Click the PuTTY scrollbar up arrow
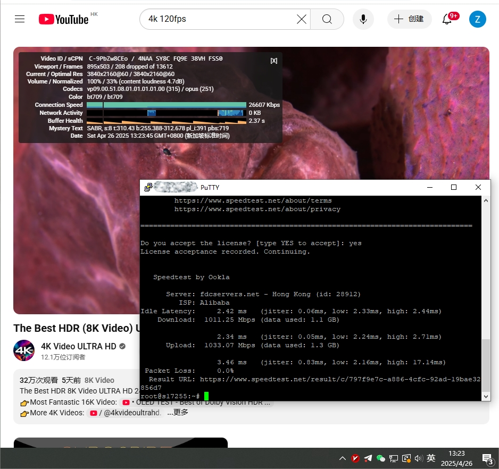 (x=486, y=200)
